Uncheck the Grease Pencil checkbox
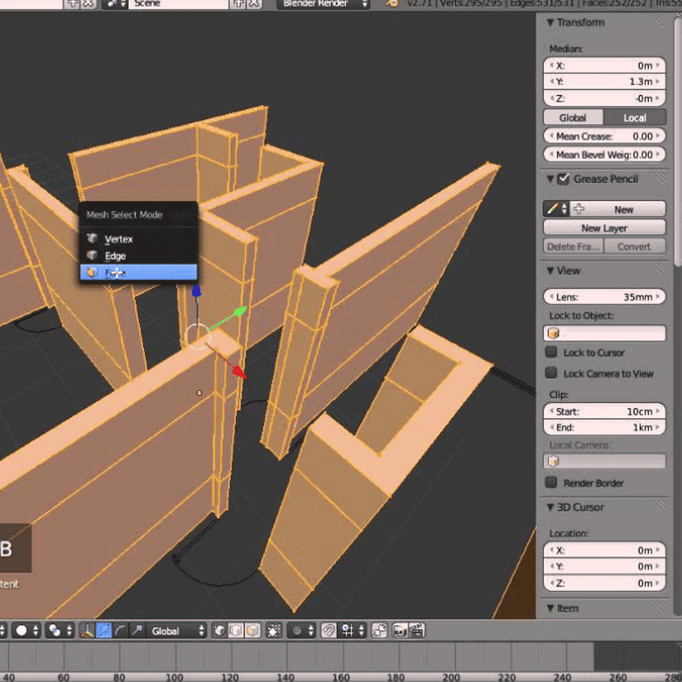682x682 pixels. tap(563, 179)
